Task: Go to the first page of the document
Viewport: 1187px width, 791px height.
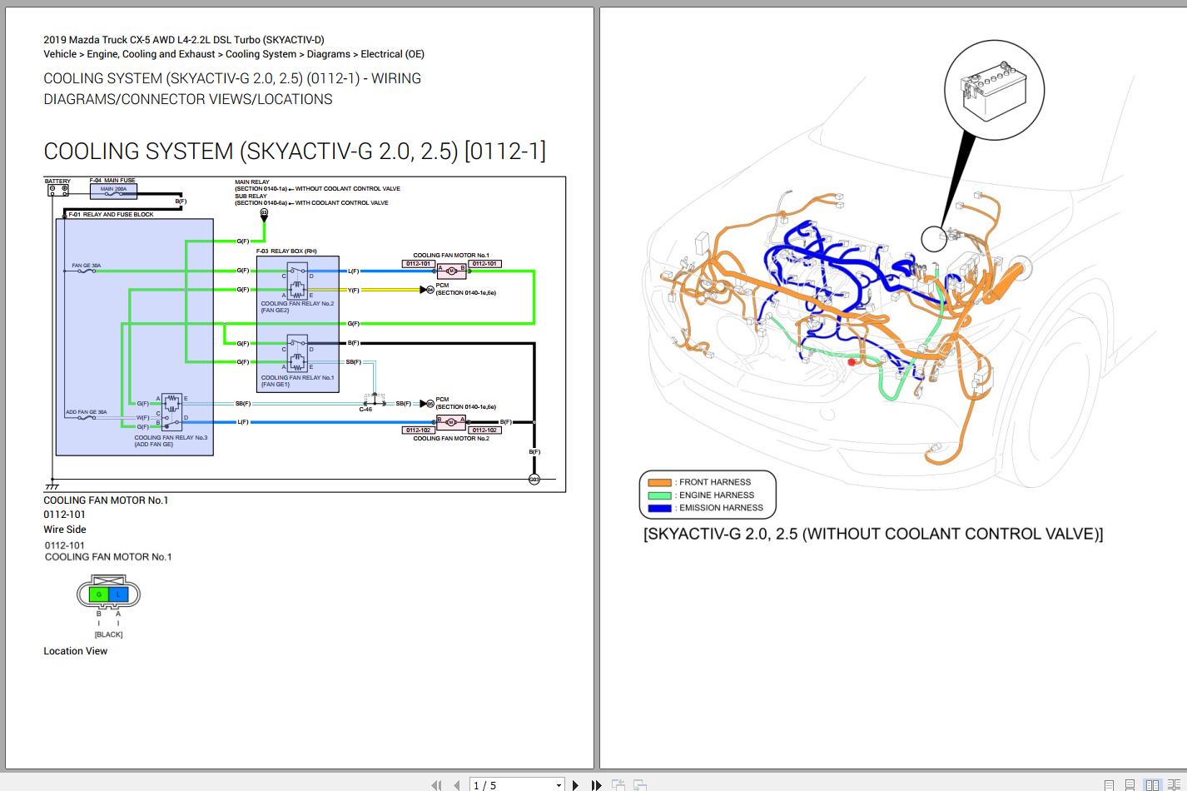Action: point(437,784)
